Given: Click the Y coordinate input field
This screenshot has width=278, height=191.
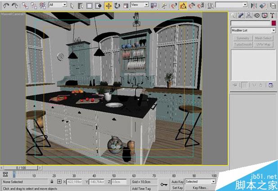Looking at the screenshot, I should coord(97,182).
